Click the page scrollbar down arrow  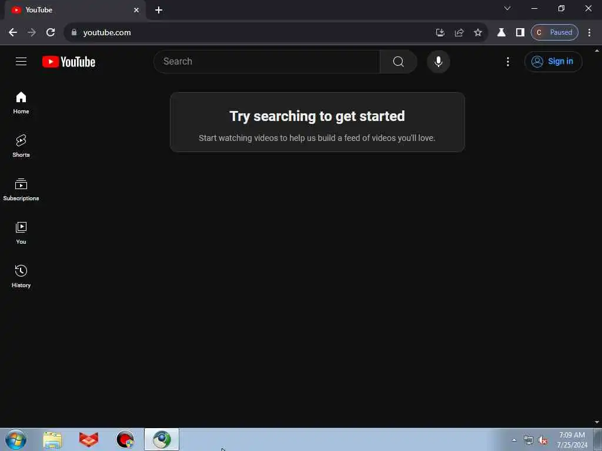point(597,422)
